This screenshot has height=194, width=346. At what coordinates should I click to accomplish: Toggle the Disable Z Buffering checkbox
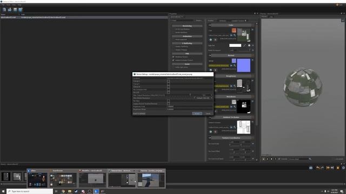173,47
